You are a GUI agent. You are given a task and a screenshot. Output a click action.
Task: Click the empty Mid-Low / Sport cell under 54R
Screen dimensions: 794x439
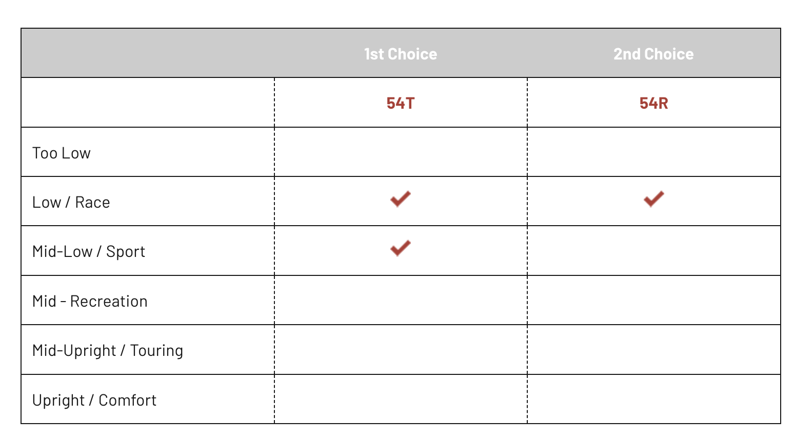[653, 251]
